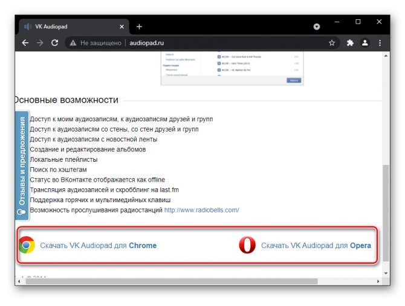Click text about статус offline ВКонтакте

coord(97,180)
